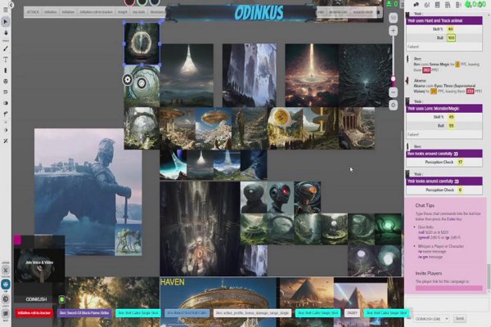Viewport: 491px width, 327px height.
Task: Zoom out with the minus button
Action: click(x=394, y=92)
